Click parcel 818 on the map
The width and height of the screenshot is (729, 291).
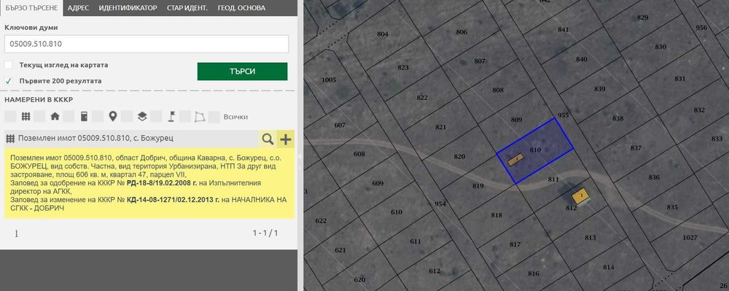coord(496,215)
